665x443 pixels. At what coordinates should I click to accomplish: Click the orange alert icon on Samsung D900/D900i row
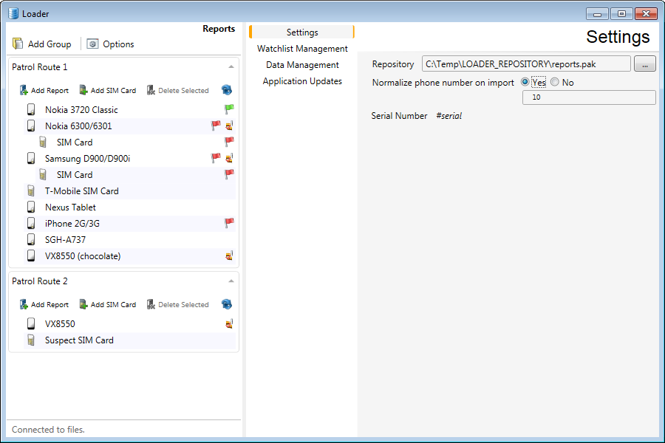tap(229, 158)
